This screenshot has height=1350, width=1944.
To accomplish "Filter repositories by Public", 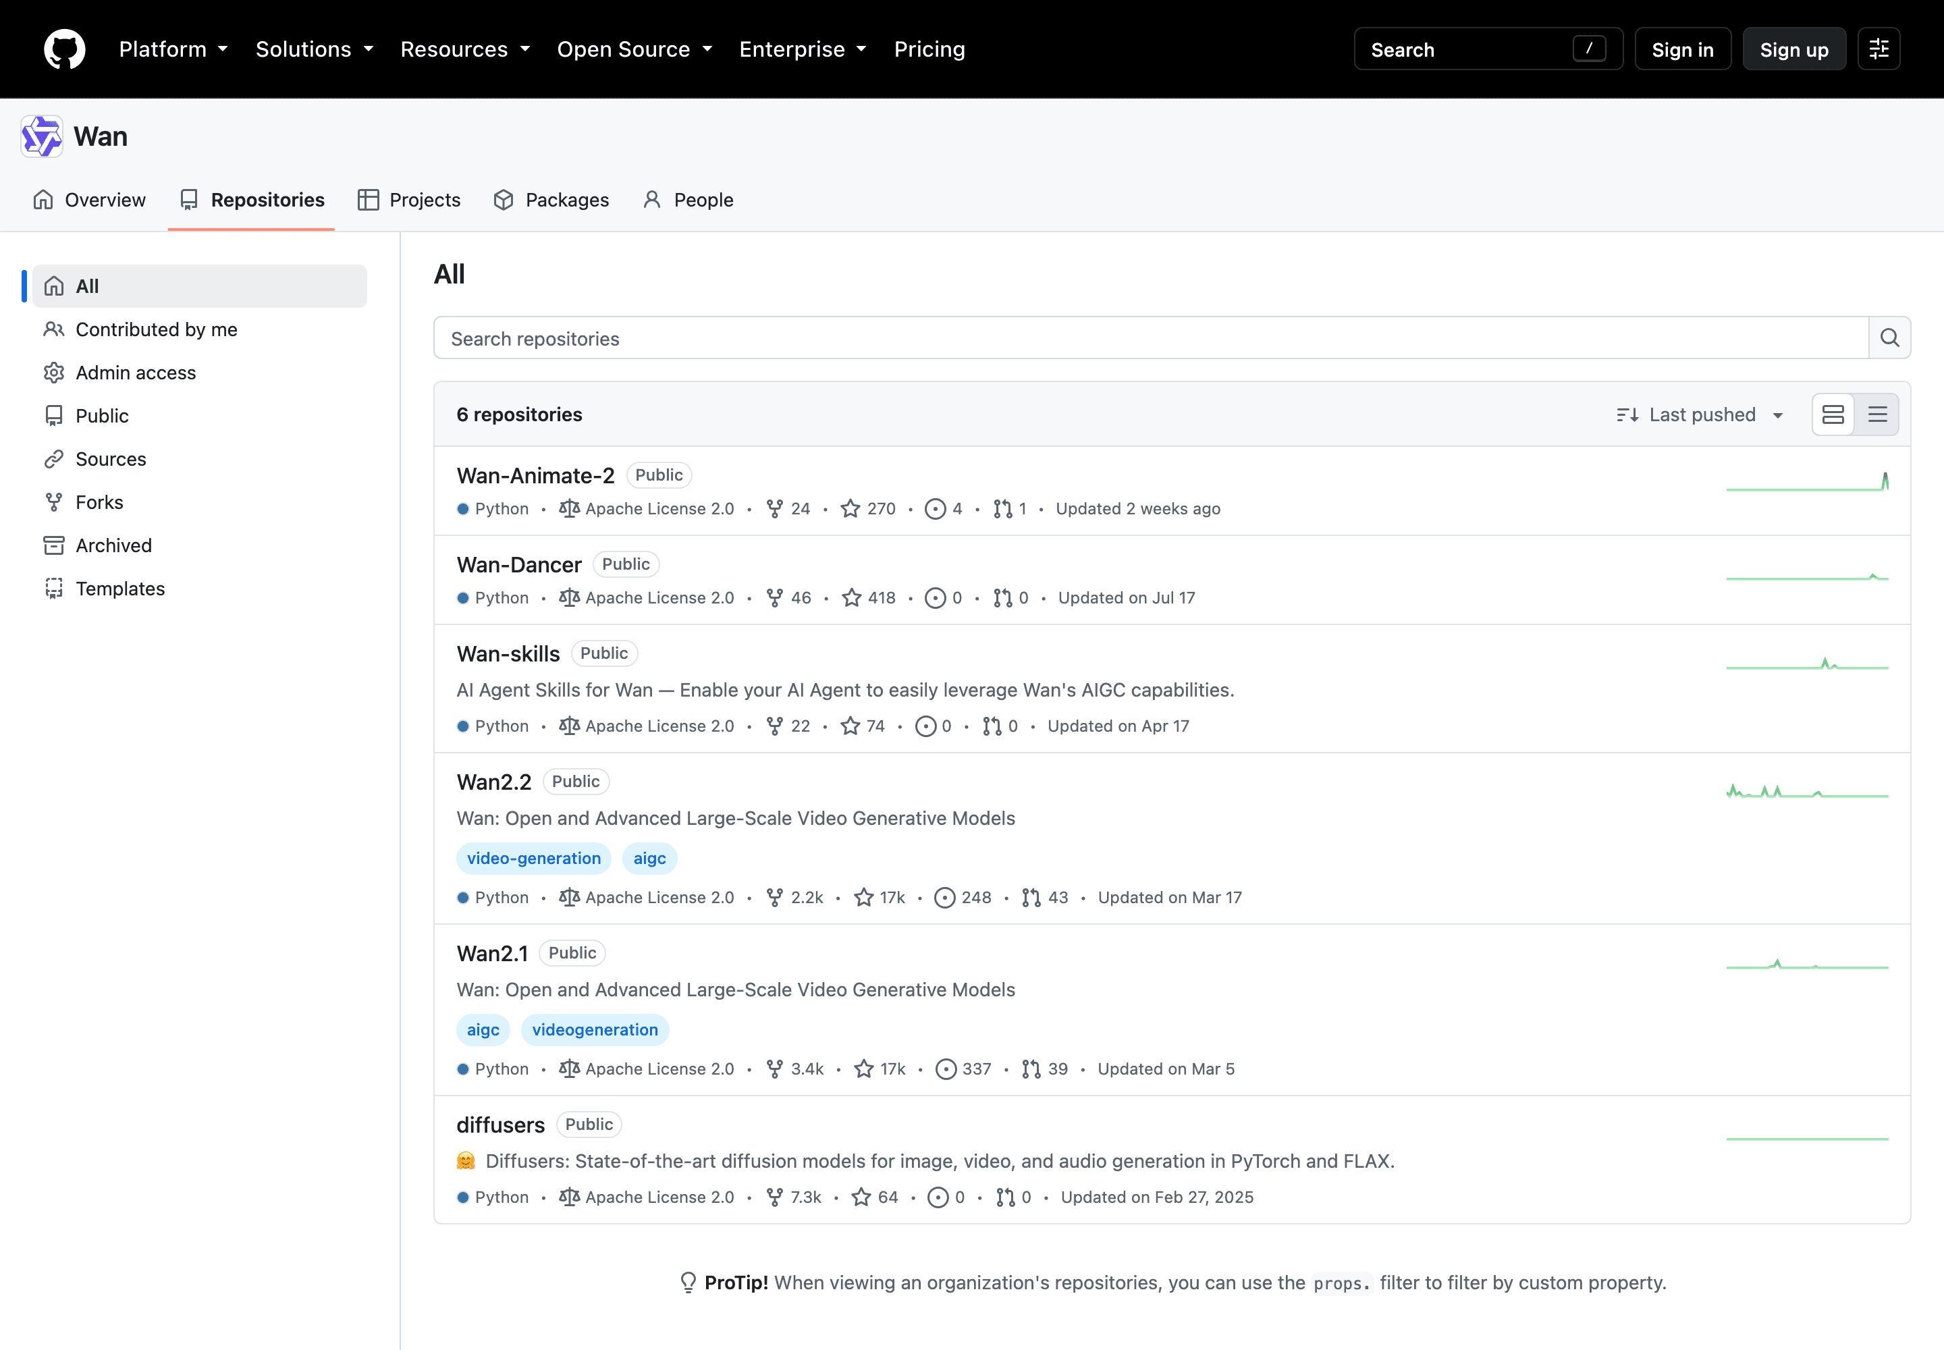I will pos(199,415).
